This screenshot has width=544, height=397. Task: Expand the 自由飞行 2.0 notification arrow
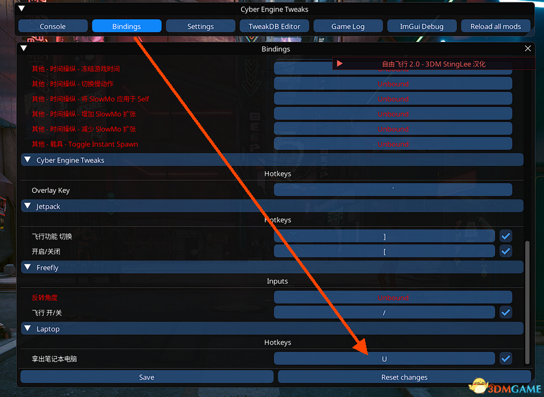[340, 63]
